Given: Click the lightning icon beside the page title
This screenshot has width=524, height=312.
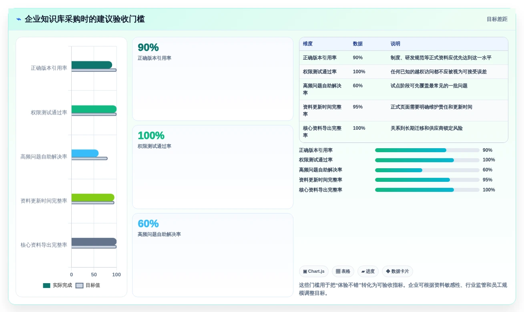Looking at the screenshot, I should point(19,19).
